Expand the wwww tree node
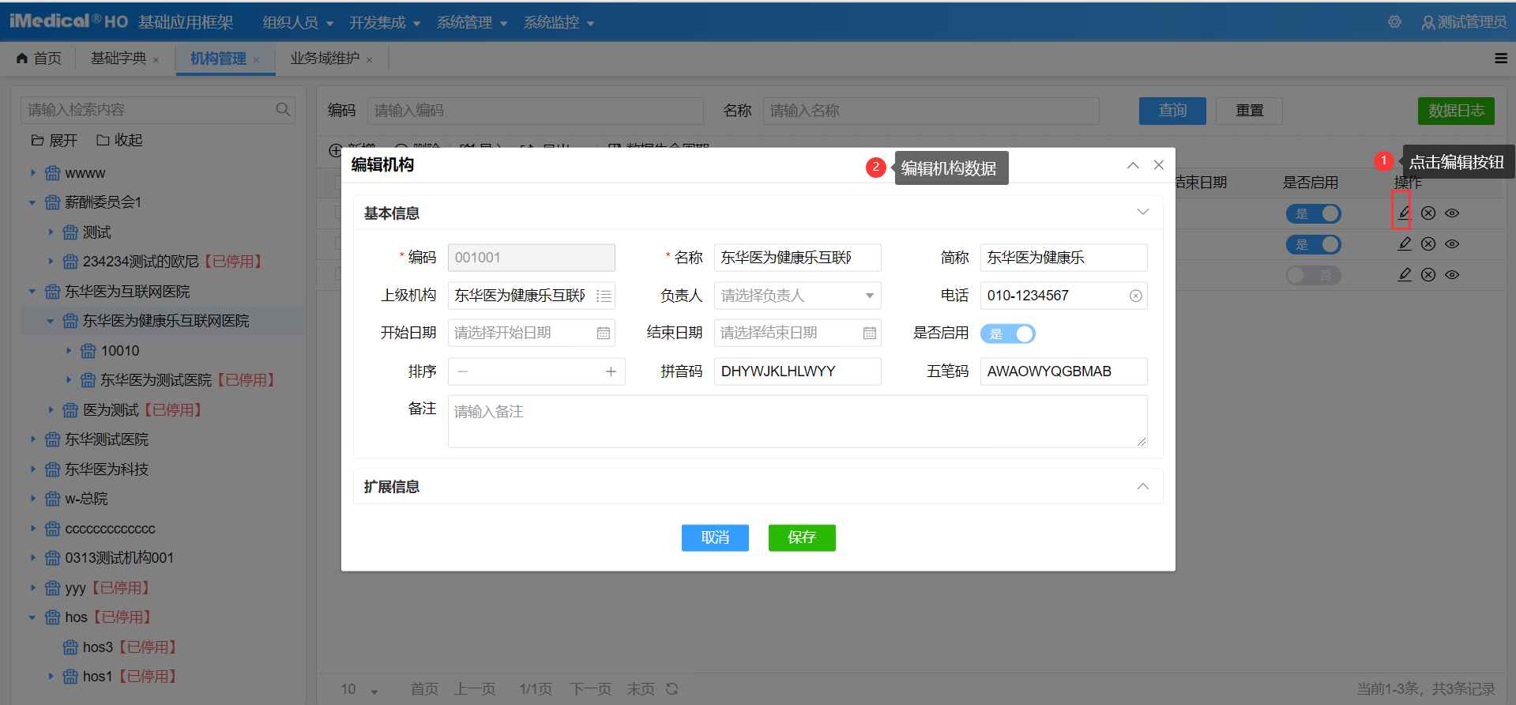Screen dimensions: 1516x705 pyautogui.click(x=33, y=172)
